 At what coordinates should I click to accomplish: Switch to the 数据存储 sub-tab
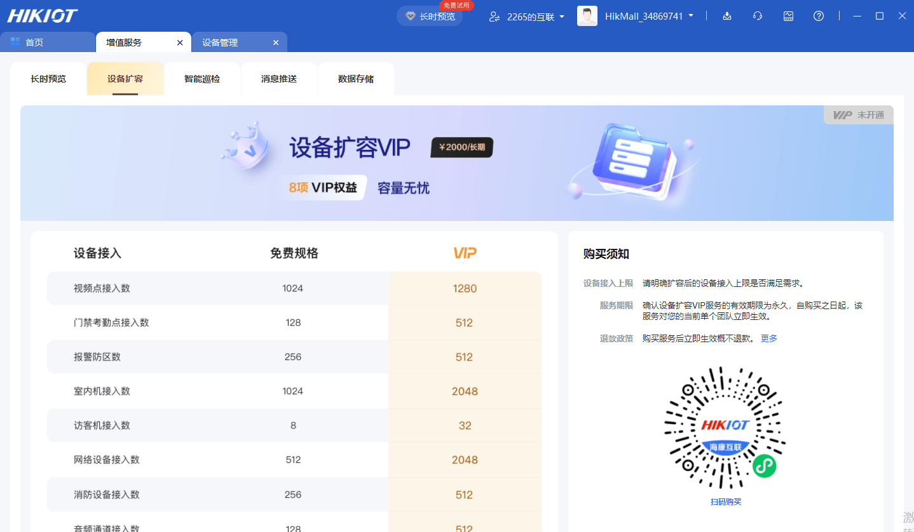pos(355,78)
